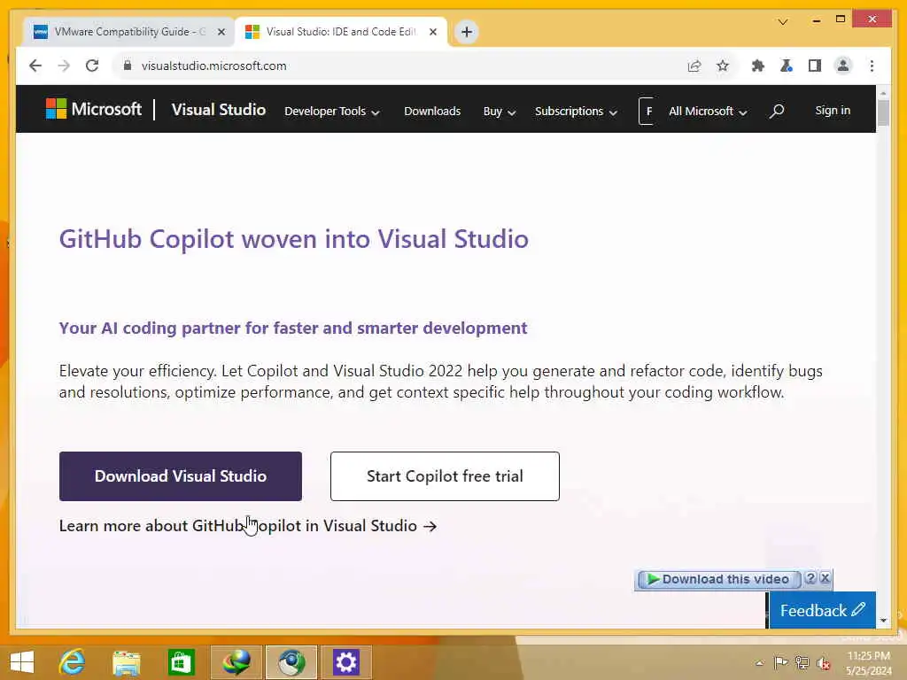
Task: Open File Explorer from taskbar
Action: (x=126, y=662)
